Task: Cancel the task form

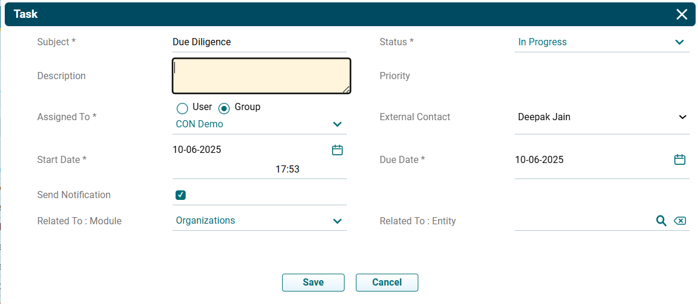Action: coord(387,283)
